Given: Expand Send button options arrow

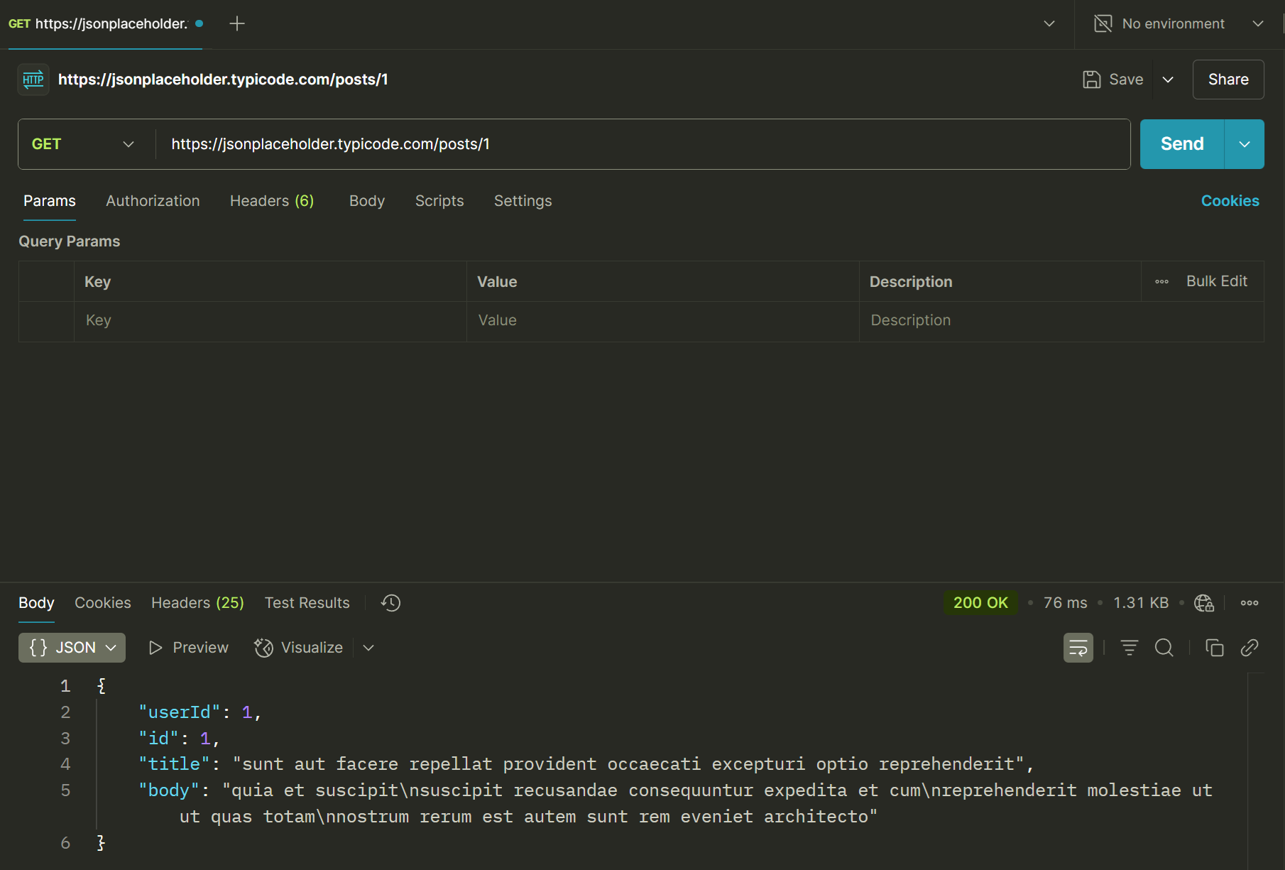Looking at the screenshot, I should tap(1245, 144).
